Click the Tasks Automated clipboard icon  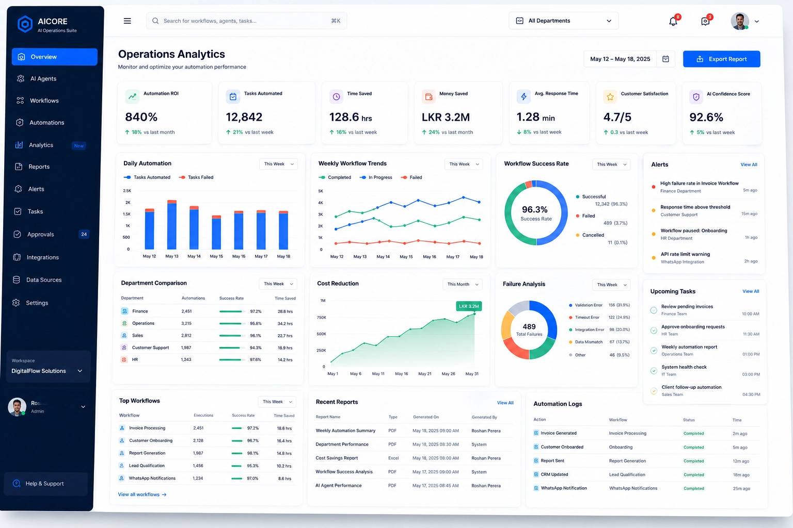(233, 96)
